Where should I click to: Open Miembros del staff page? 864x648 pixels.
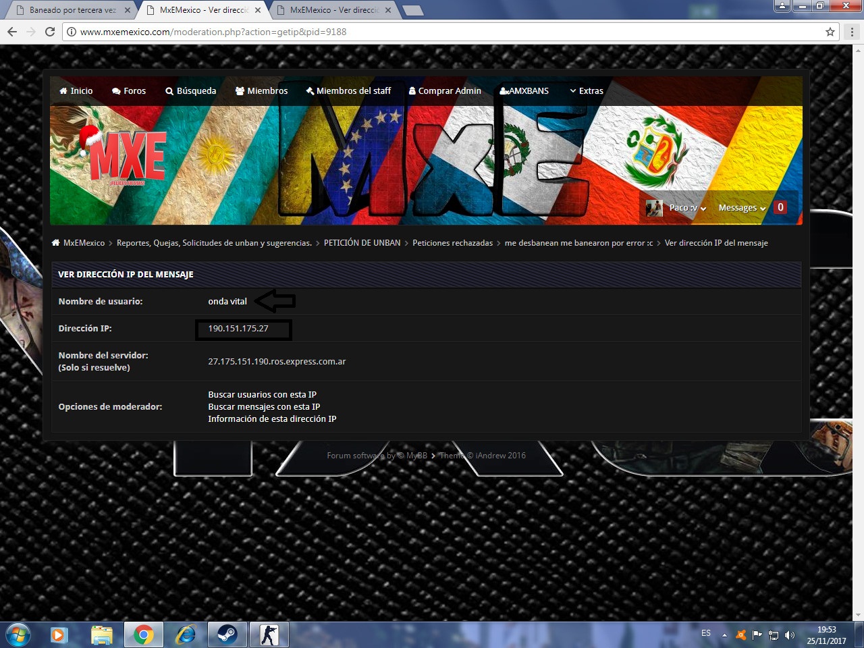(x=348, y=91)
